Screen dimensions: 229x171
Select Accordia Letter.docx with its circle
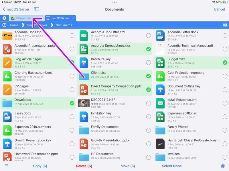pyautogui.click(x=225, y=36)
